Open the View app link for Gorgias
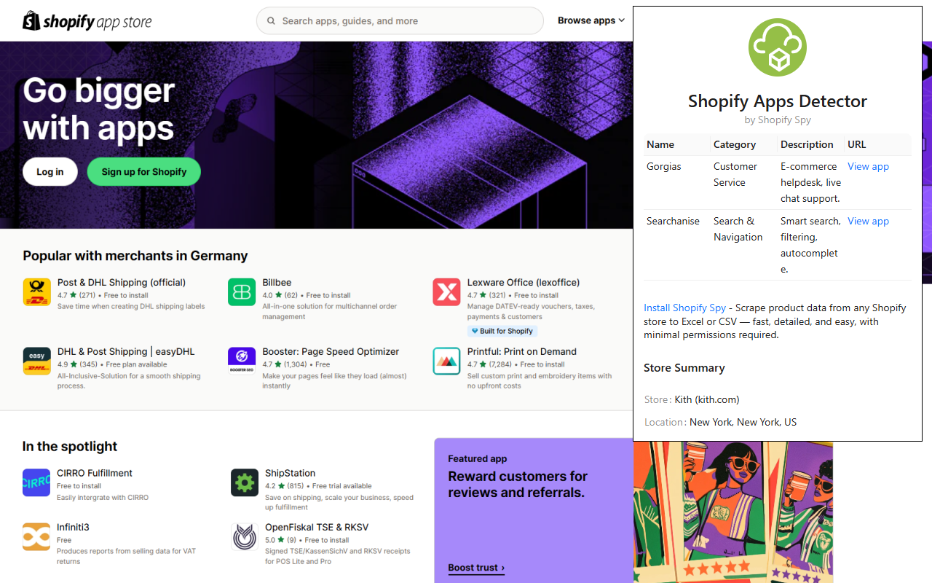Image resolution: width=932 pixels, height=583 pixels. [868, 166]
